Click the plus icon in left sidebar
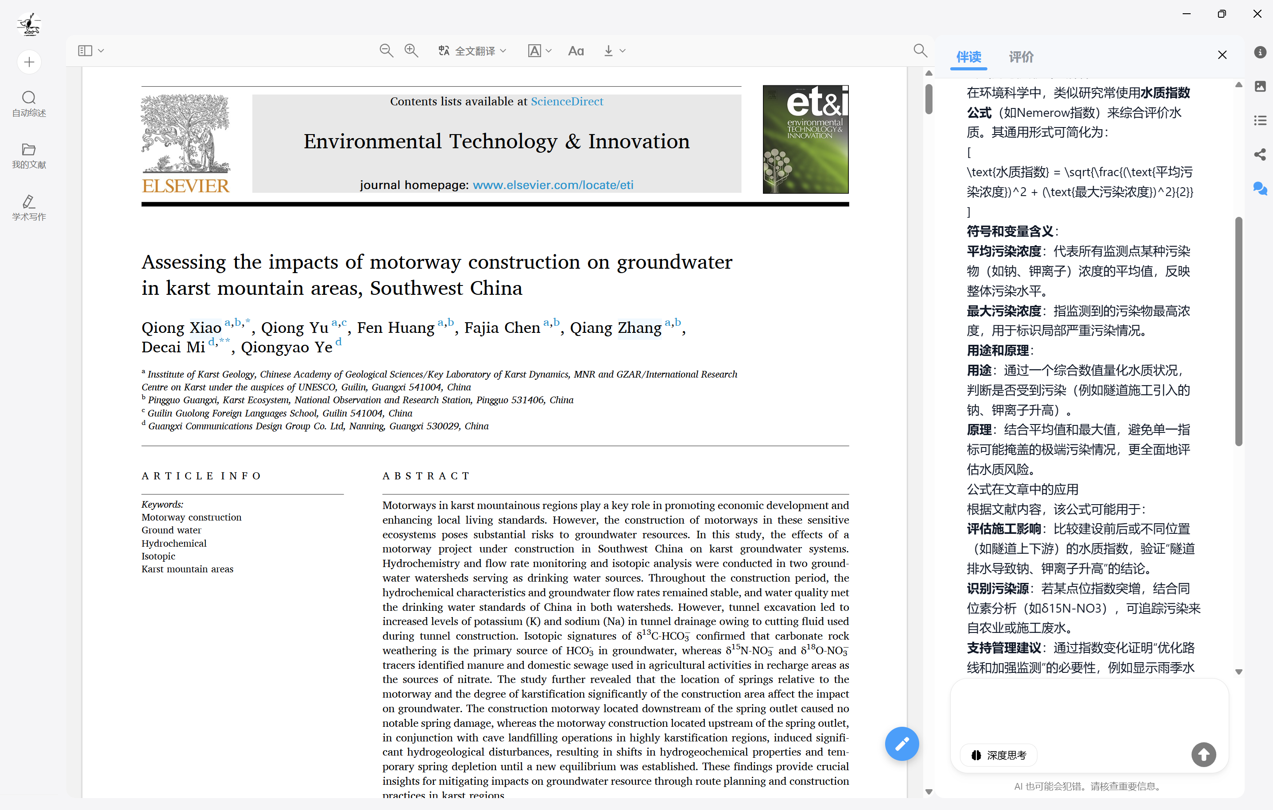1273x810 pixels. pos(29,62)
